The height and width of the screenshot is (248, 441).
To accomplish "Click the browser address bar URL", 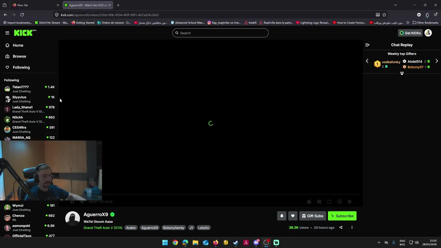I will [110, 15].
